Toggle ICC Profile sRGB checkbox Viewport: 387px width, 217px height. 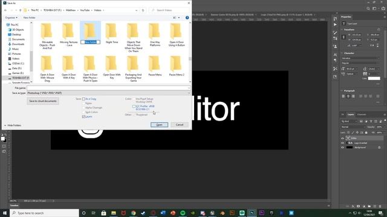134,107
